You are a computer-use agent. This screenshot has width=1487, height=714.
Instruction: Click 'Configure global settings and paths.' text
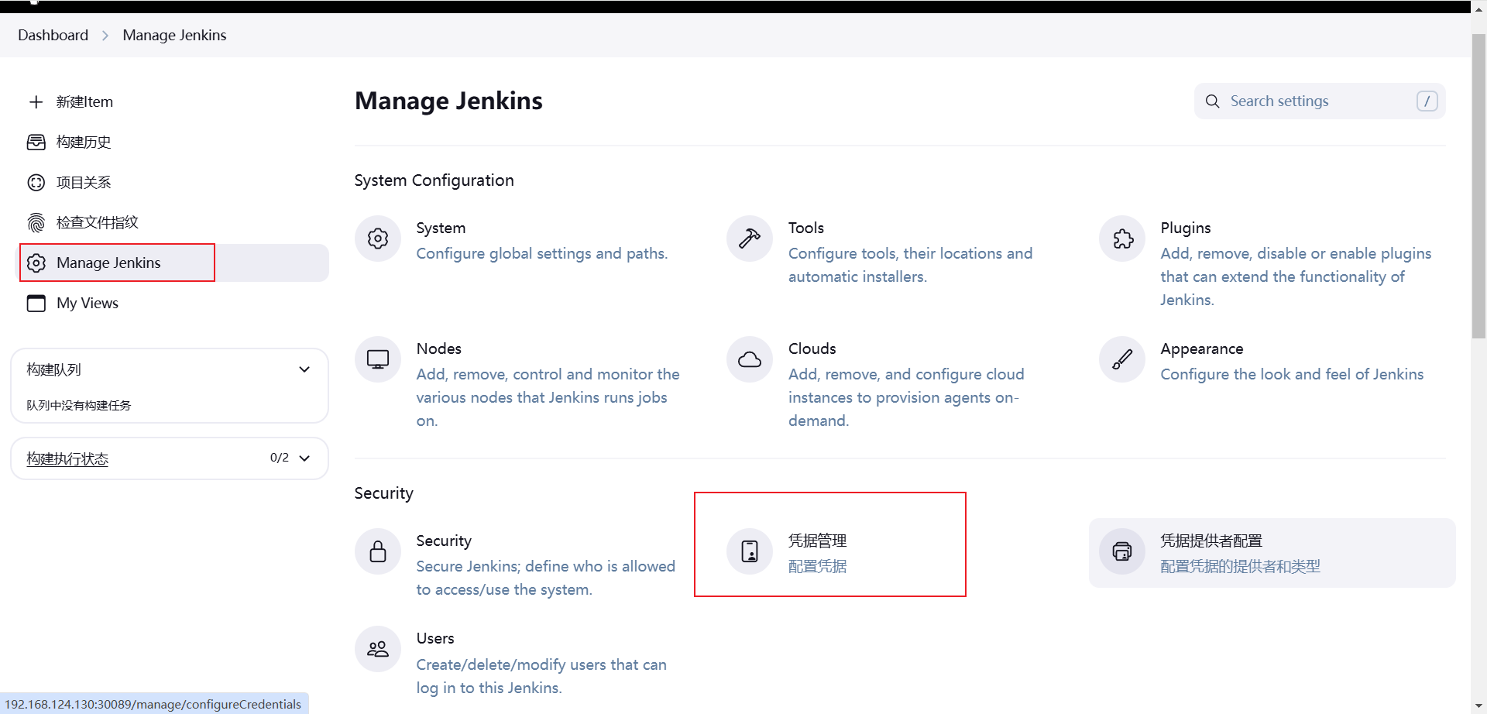pyautogui.click(x=542, y=253)
